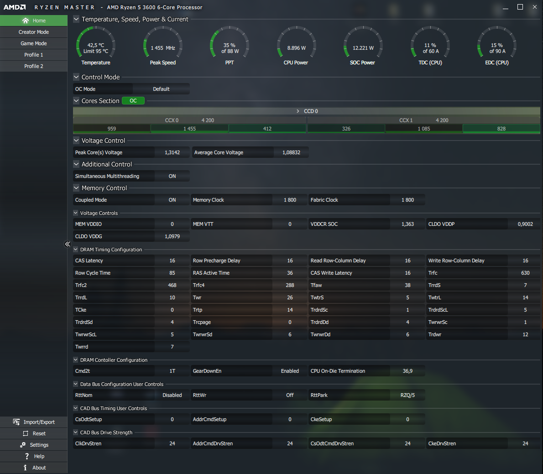Click the Import/Export button
The width and height of the screenshot is (543, 474).
[x=34, y=422]
